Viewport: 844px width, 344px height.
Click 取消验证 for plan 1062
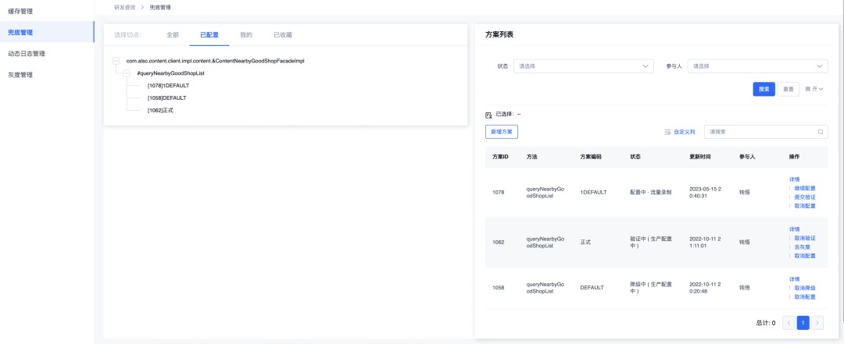[805, 238]
